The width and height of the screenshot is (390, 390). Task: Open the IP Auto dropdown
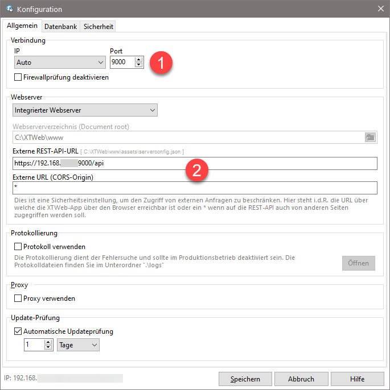click(x=59, y=62)
